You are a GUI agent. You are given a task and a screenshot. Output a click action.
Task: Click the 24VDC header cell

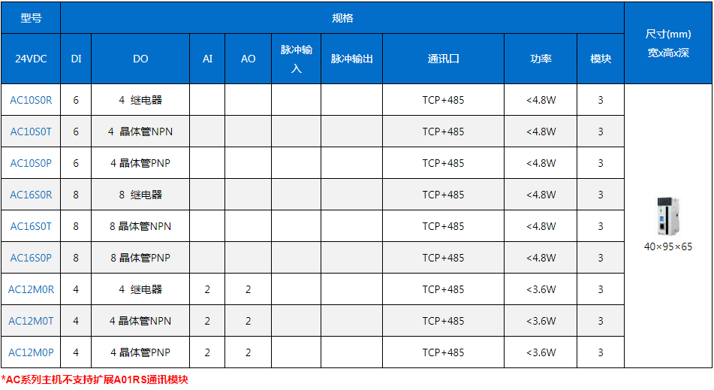point(31,59)
